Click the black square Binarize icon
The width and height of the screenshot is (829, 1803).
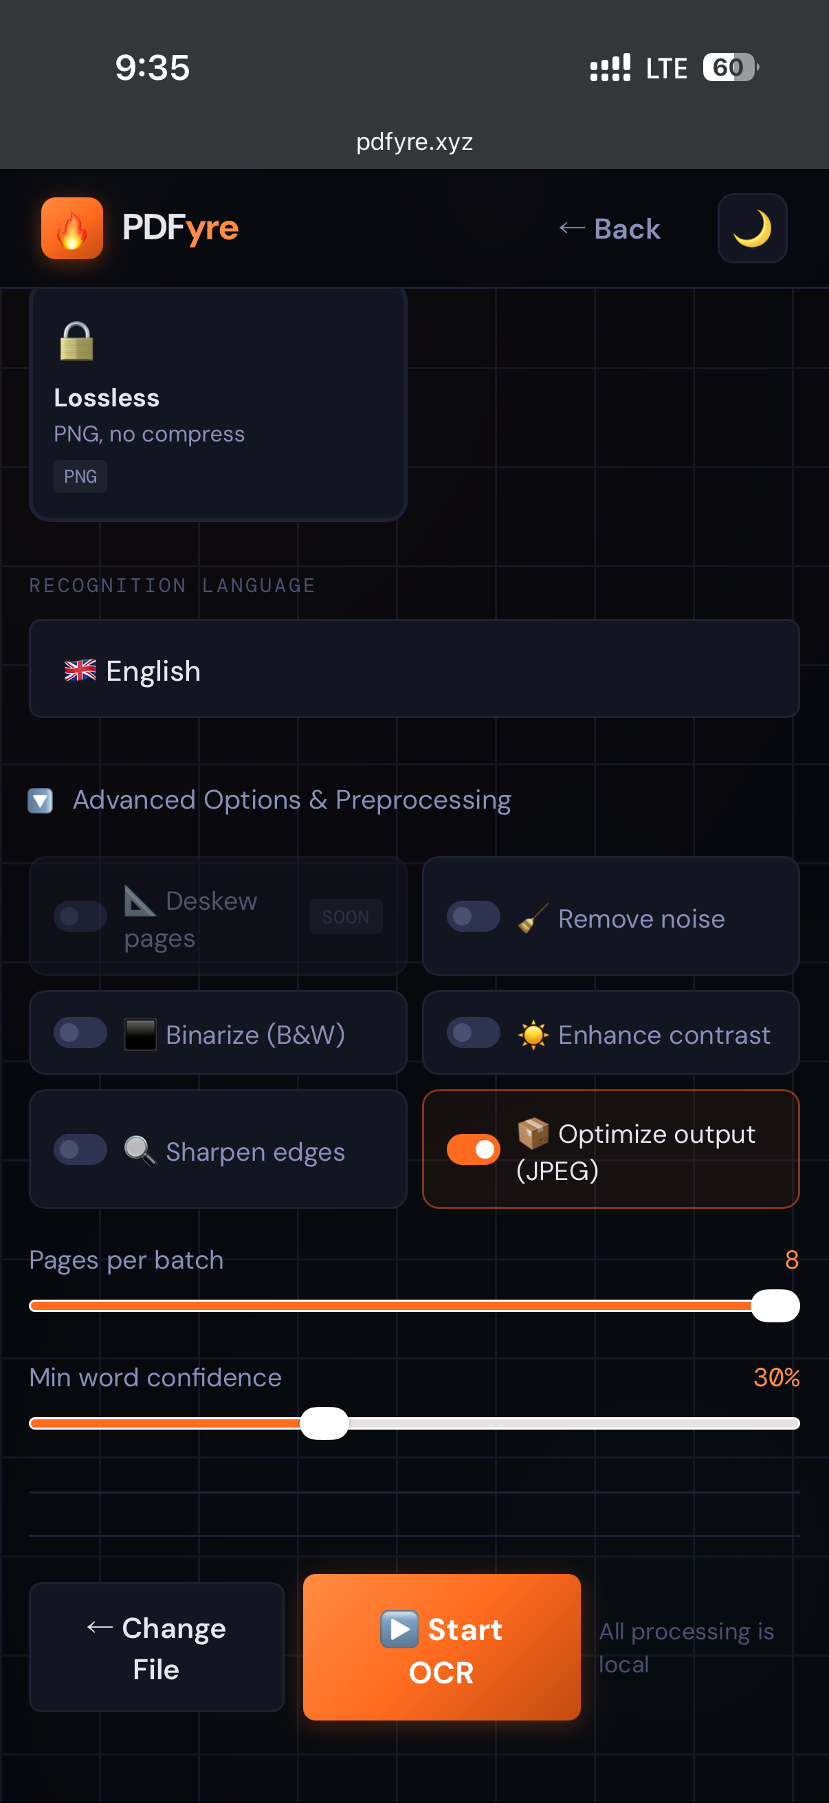click(x=140, y=1034)
